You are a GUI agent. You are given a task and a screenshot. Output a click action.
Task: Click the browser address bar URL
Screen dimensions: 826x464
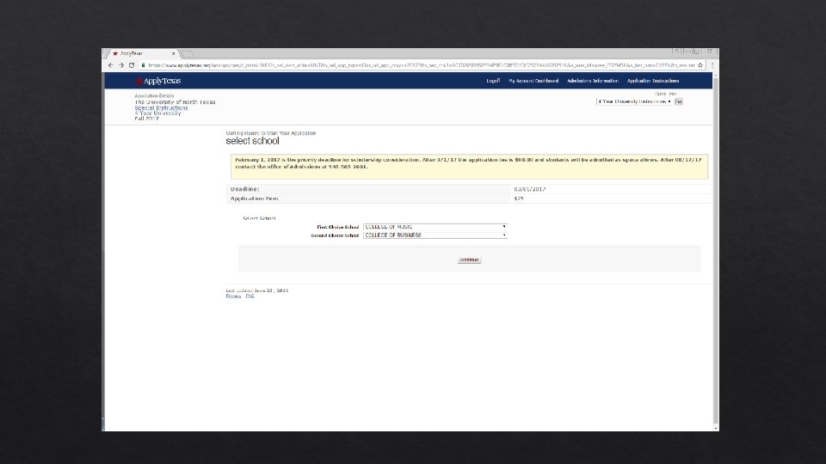[x=422, y=65]
